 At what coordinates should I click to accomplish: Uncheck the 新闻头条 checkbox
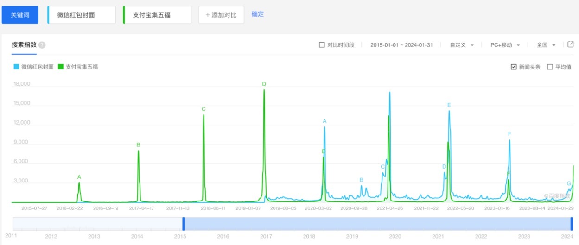click(x=514, y=67)
